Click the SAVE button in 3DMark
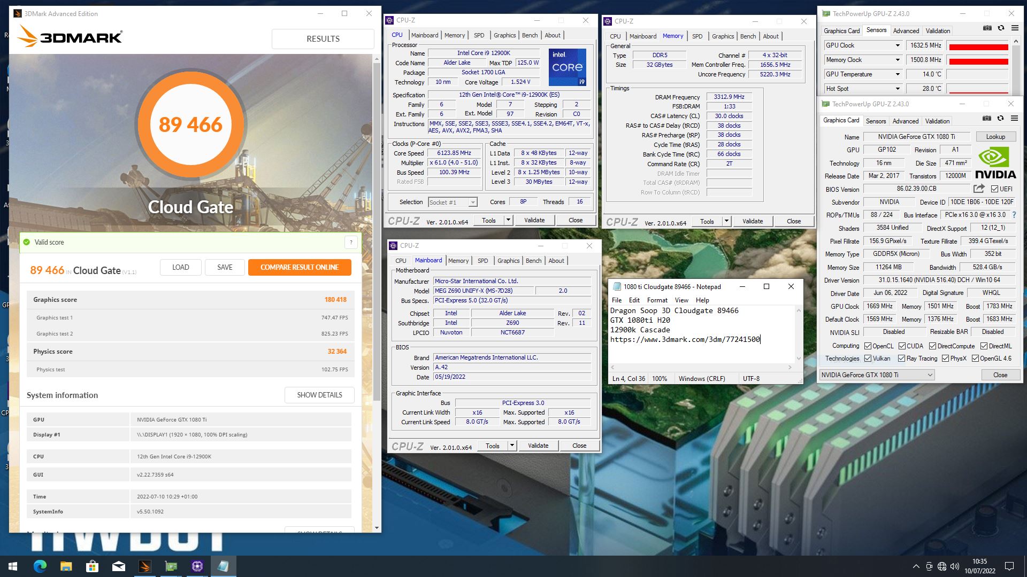1027x577 pixels. (x=225, y=267)
